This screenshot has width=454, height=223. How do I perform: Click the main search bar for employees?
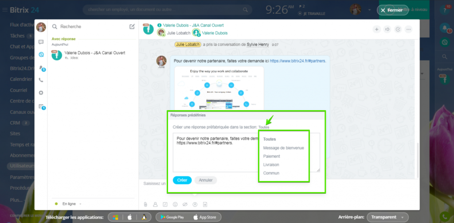point(167,10)
